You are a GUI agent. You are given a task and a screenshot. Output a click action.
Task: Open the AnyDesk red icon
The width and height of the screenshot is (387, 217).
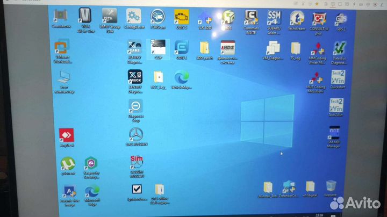coord(67,135)
